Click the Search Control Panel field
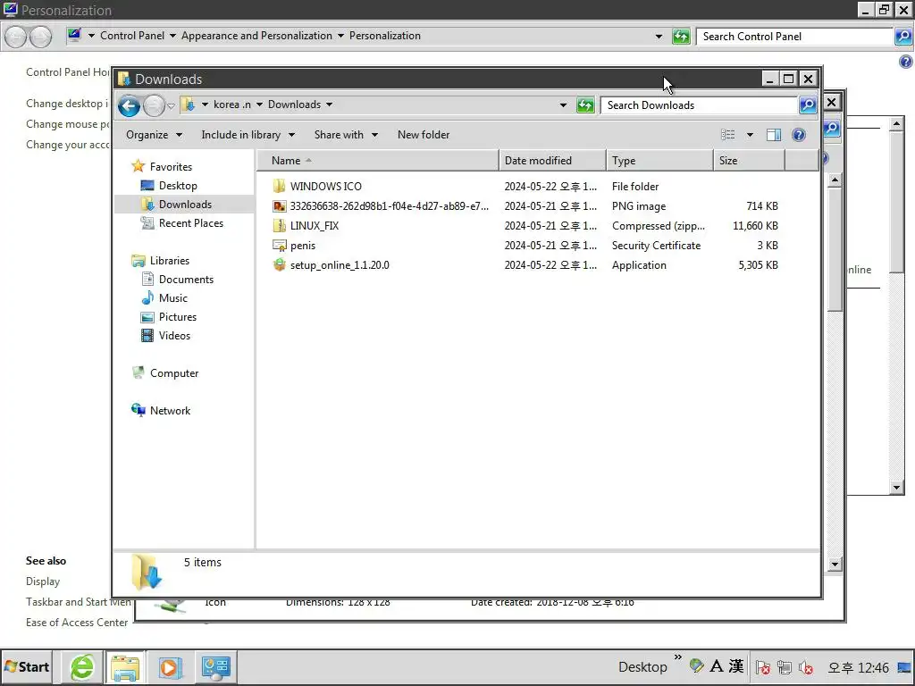Screen dimensions: 915x686 click(794, 36)
